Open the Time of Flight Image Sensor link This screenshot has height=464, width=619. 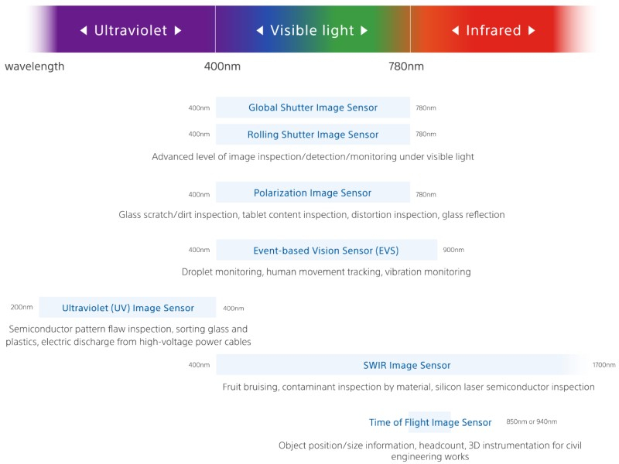pos(430,422)
